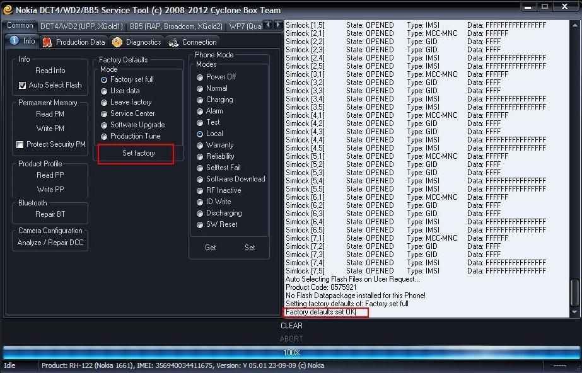Switch to the DCT4/WD2 (UPP, XGold1) tab
This screenshot has width=582, height=373.
click(x=81, y=26)
